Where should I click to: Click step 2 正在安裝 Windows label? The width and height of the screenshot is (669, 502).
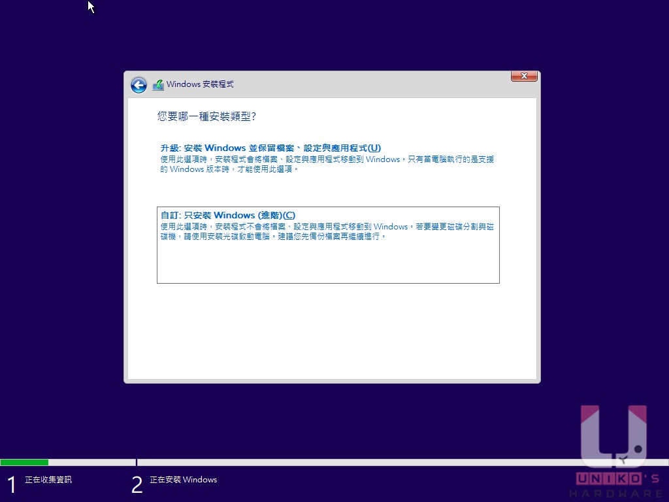[x=184, y=480]
